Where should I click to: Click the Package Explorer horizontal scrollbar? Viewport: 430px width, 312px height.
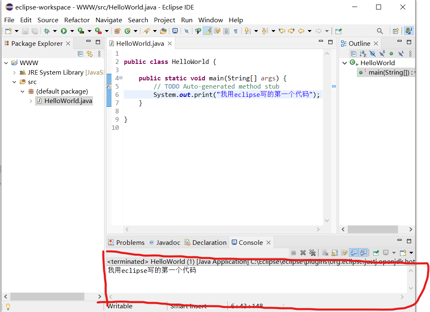point(47,297)
